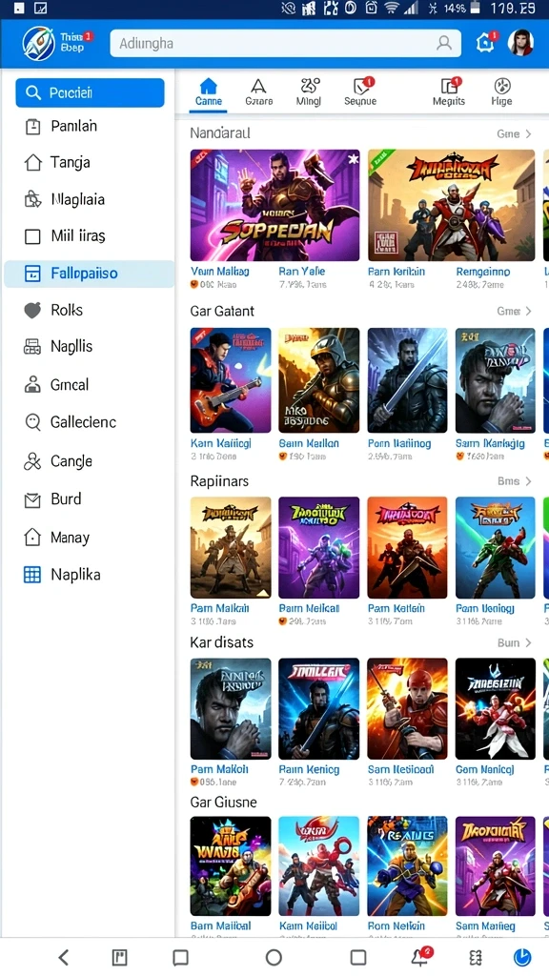Click the Cangle sidebar icon
Image resolution: width=549 pixels, height=976 pixels.
[32, 461]
